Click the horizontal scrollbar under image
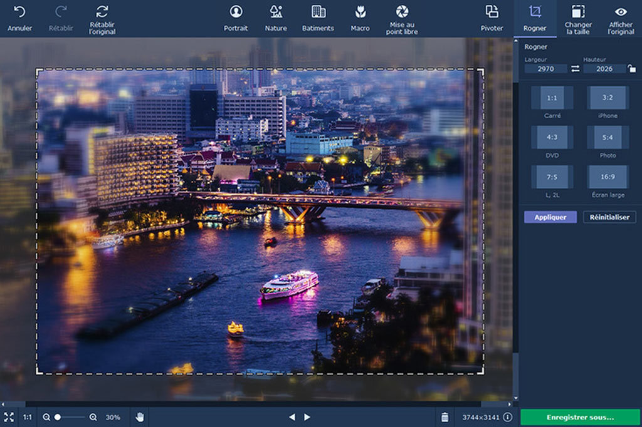Viewport: 642px width, 427px height. (x=256, y=404)
